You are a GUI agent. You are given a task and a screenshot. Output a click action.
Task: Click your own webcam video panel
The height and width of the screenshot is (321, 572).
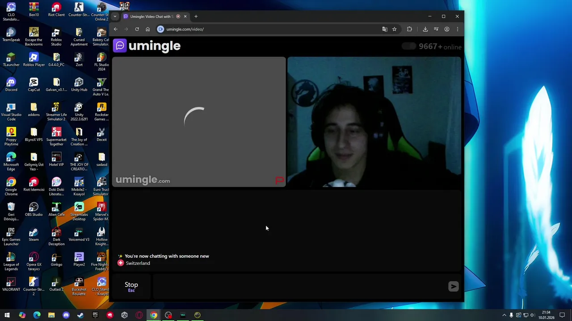tap(374, 122)
